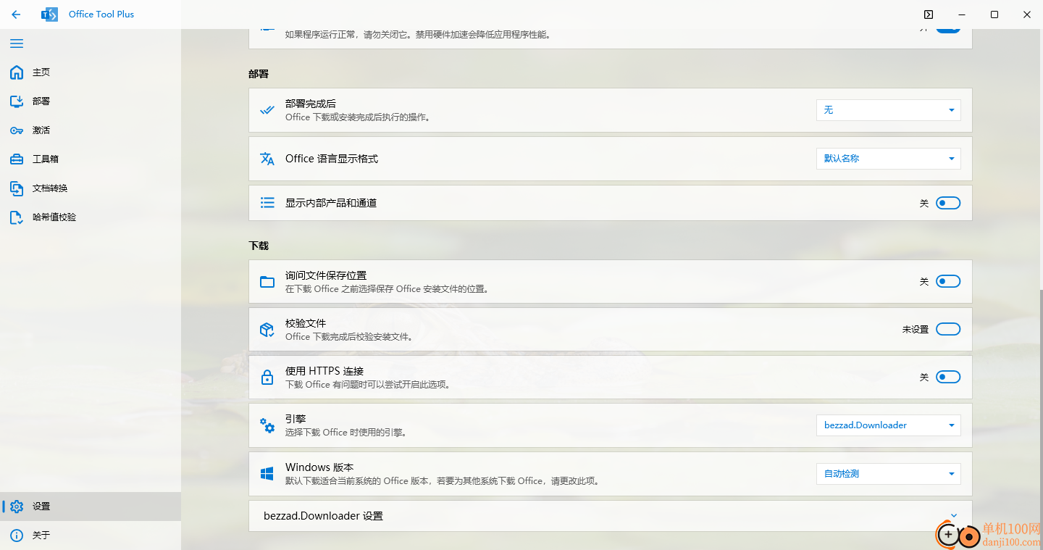Click the document convert icon beside 文档转换
The image size is (1043, 550).
17,188
